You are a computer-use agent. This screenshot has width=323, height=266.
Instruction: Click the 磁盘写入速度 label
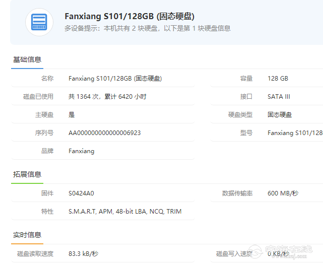tap(234, 254)
